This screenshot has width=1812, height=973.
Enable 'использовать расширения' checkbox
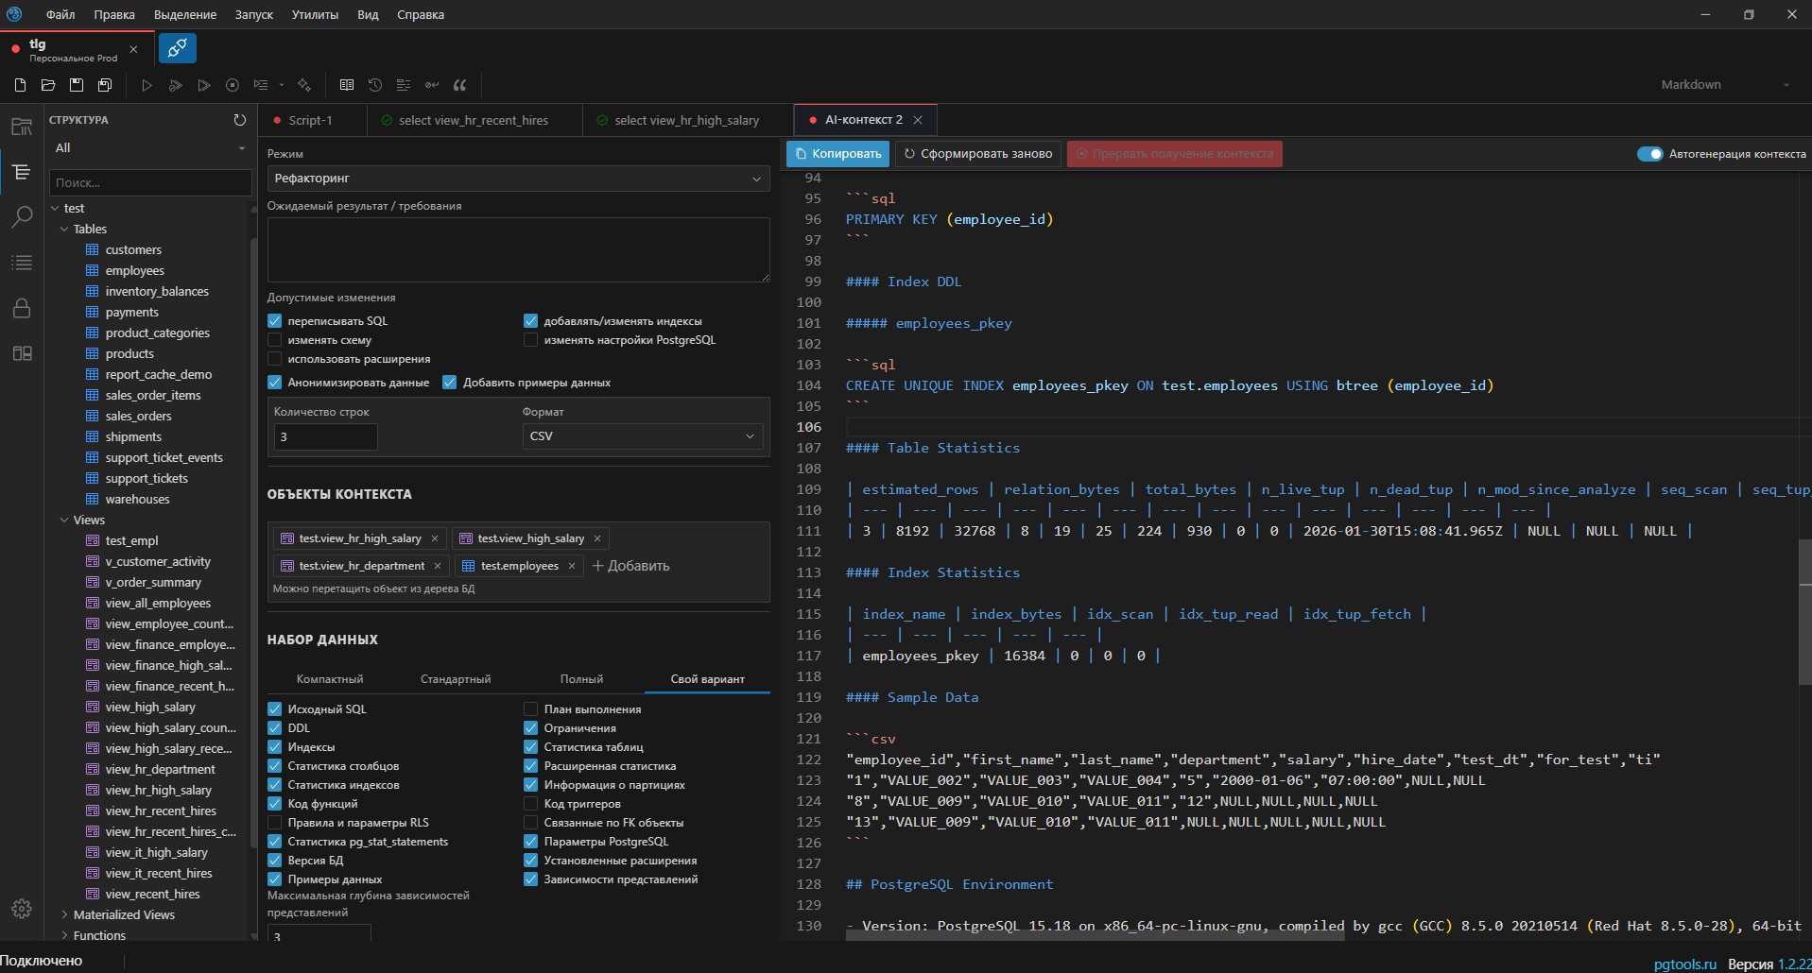[x=275, y=359]
